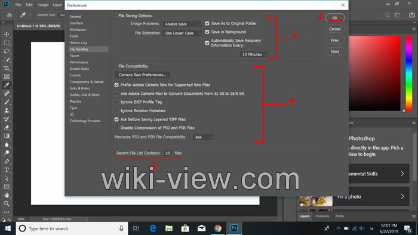
Task: Open the Photoshop search icon
Action: (x=388, y=15)
